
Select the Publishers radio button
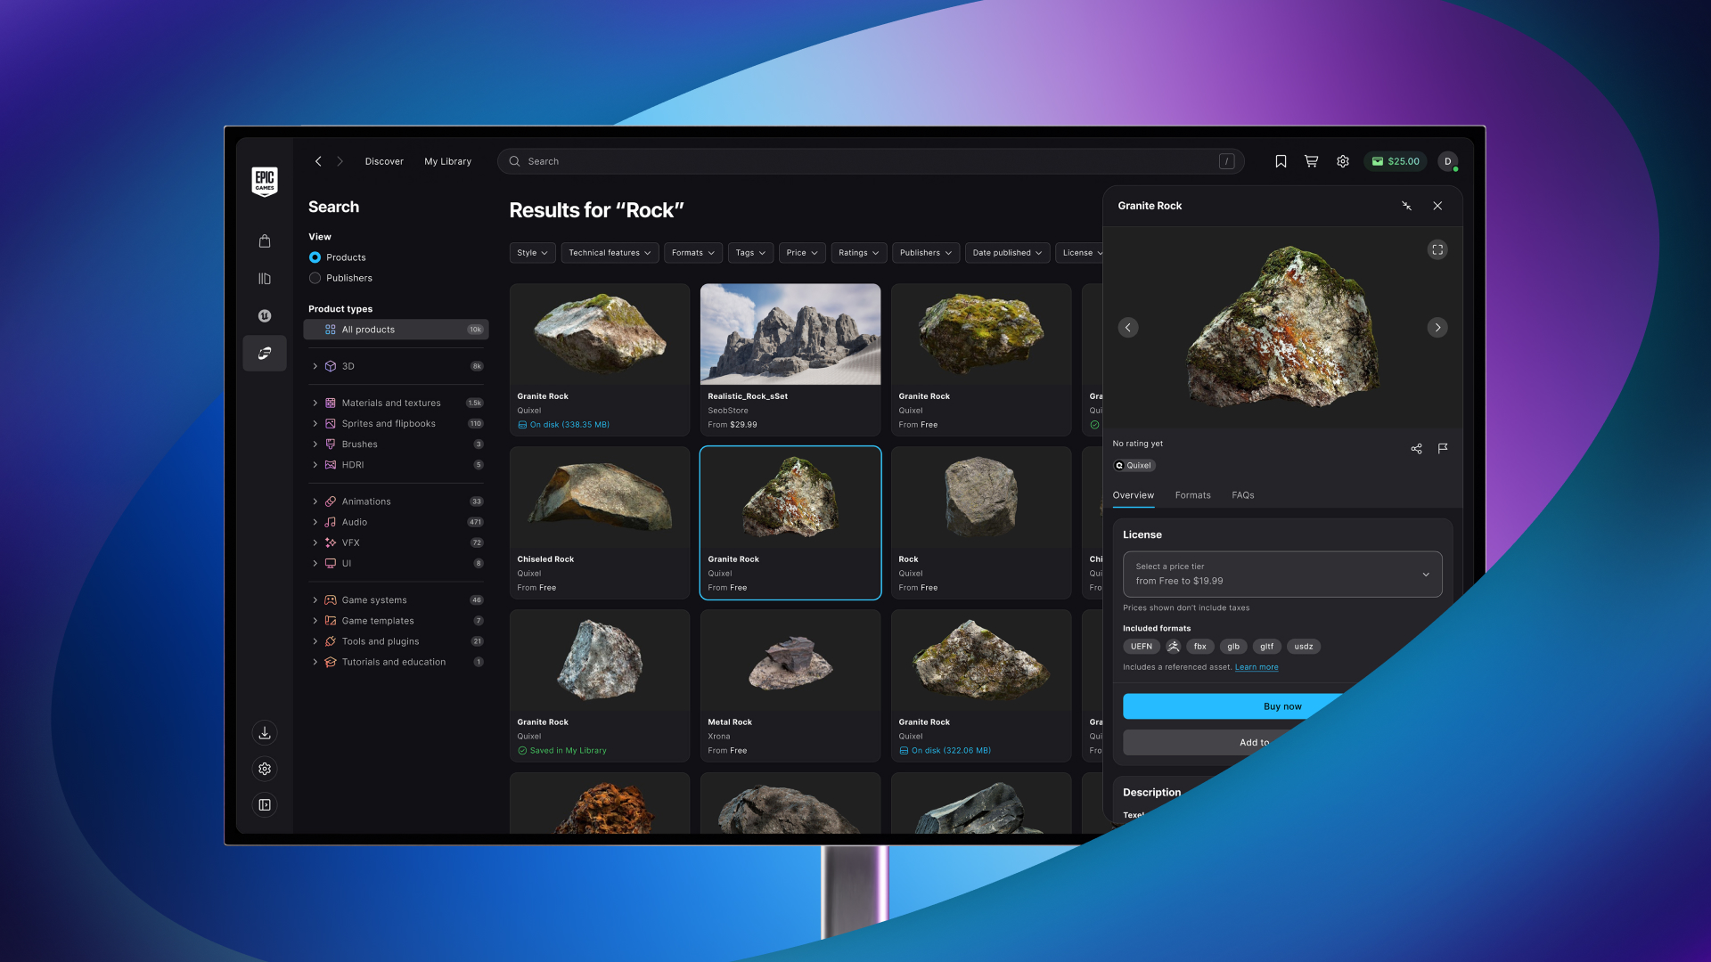[x=315, y=278]
